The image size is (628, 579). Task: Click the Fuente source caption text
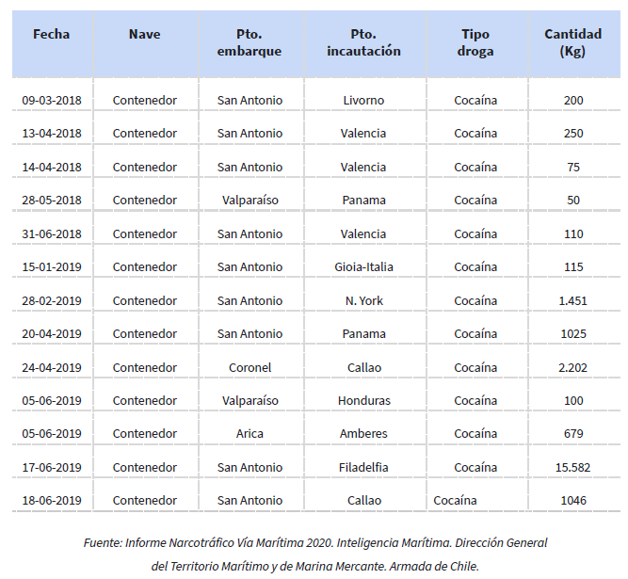coord(315,555)
